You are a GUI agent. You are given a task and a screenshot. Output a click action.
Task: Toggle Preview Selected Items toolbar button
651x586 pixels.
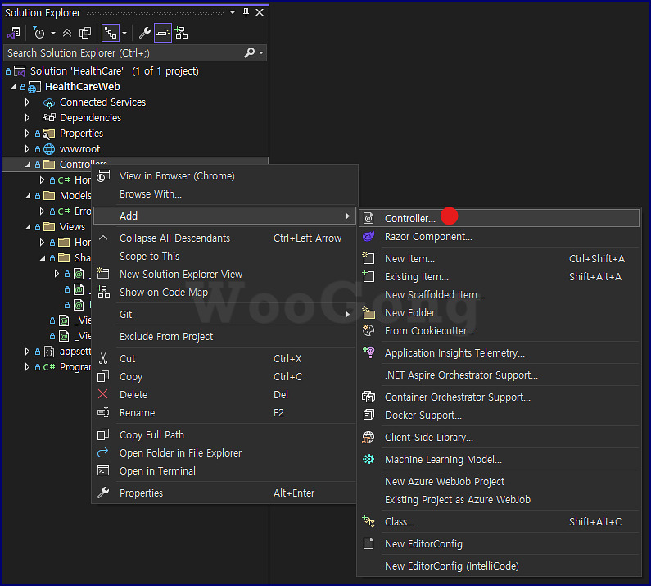pos(163,33)
